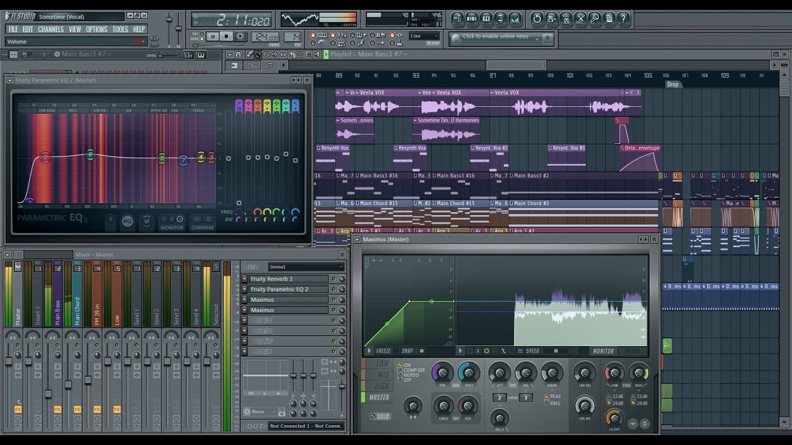Image resolution: width=792 pixels, height=445 pixels.
Task: Click the Master track FX button
Action: [18, 409]
